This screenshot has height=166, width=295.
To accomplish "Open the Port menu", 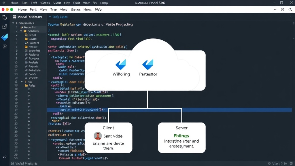I will (x=33, y=10).
